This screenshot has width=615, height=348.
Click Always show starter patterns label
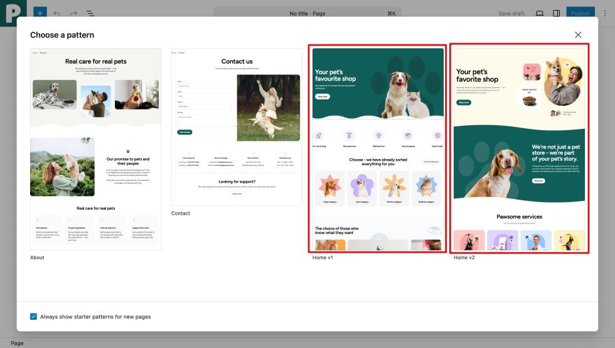pos(95,317)
